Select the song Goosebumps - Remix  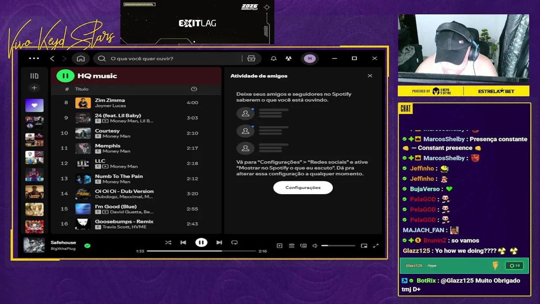[136, 224]
